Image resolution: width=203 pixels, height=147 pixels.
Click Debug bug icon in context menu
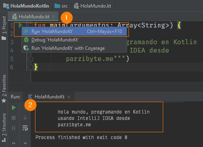point(26,40)
